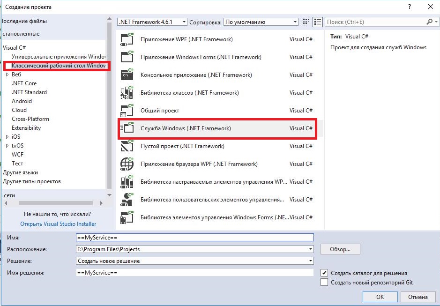Choose the class library template icon
This screenshot has width=440, height=306.
tap(127, 93)
